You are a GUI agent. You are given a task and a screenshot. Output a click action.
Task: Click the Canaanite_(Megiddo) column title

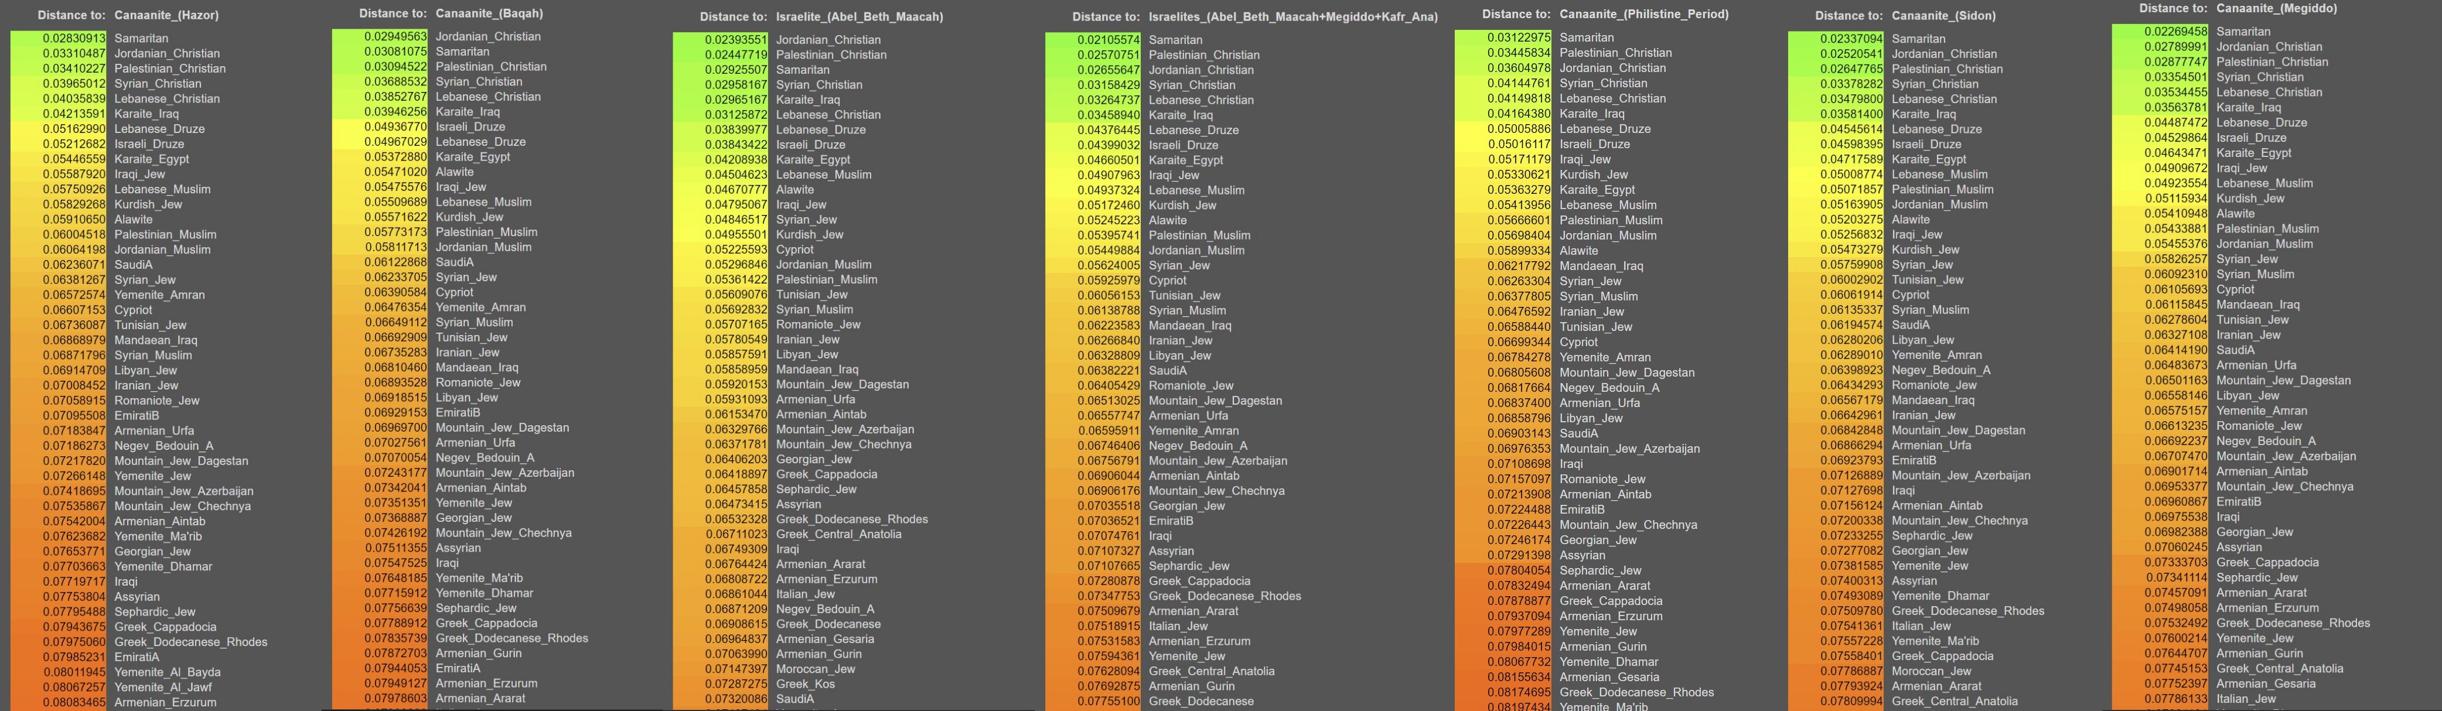2276,8
